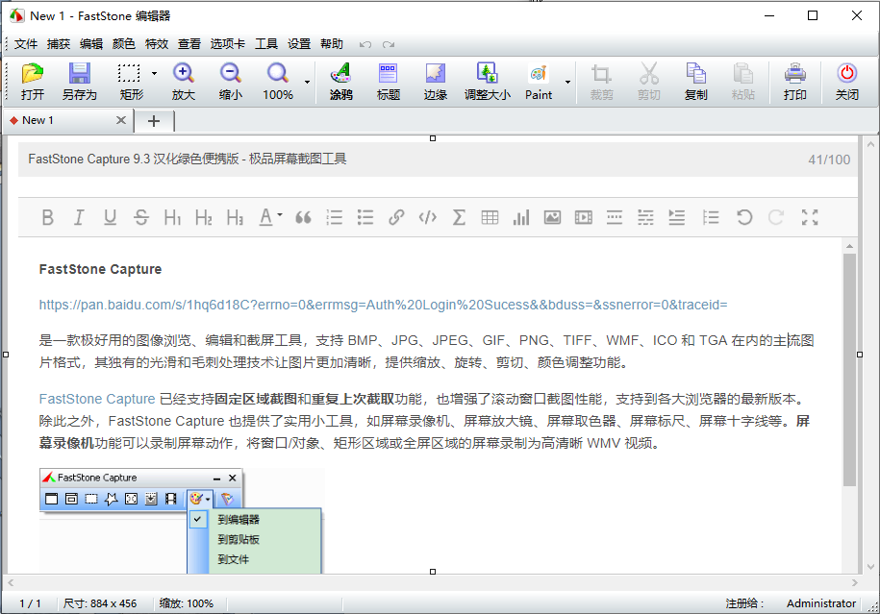Close the New 1 tab
Viewport: 880px width, 614px height.
tap(120, 120)
